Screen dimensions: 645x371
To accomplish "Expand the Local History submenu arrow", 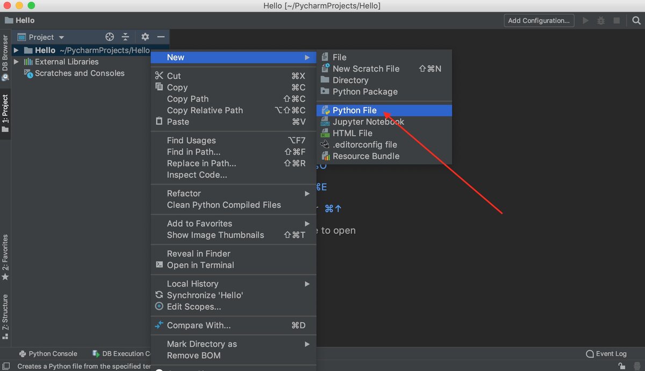I will coord(307,283).
